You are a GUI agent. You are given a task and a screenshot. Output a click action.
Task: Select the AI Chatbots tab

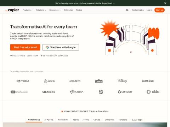pyautogui.click(x=63, y=120)
